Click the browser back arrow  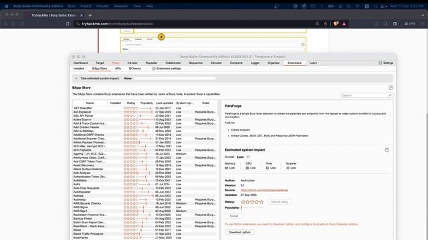[x=5, y=24]
